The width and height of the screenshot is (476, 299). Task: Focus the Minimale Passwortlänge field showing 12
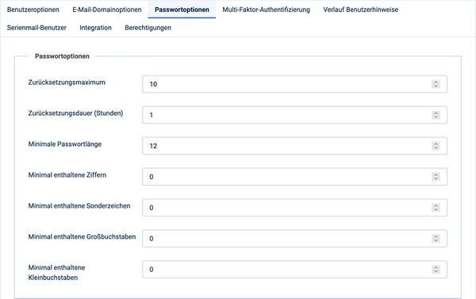[x=294, y=146]
